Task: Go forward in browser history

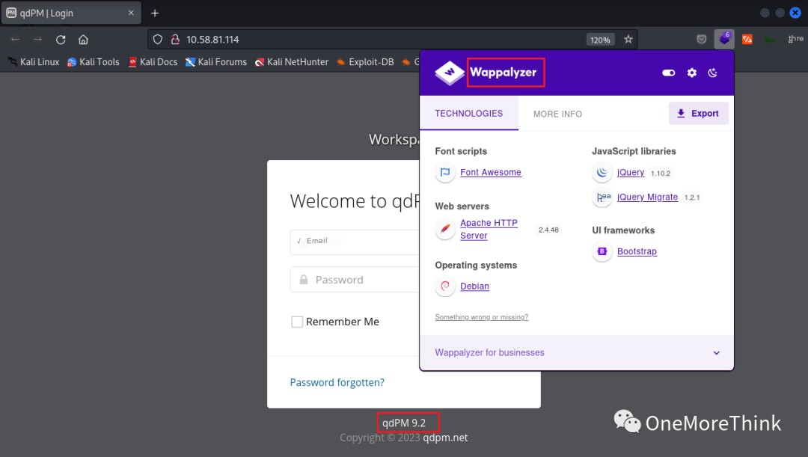Action: pyautogui.click(x=37, y=40)
